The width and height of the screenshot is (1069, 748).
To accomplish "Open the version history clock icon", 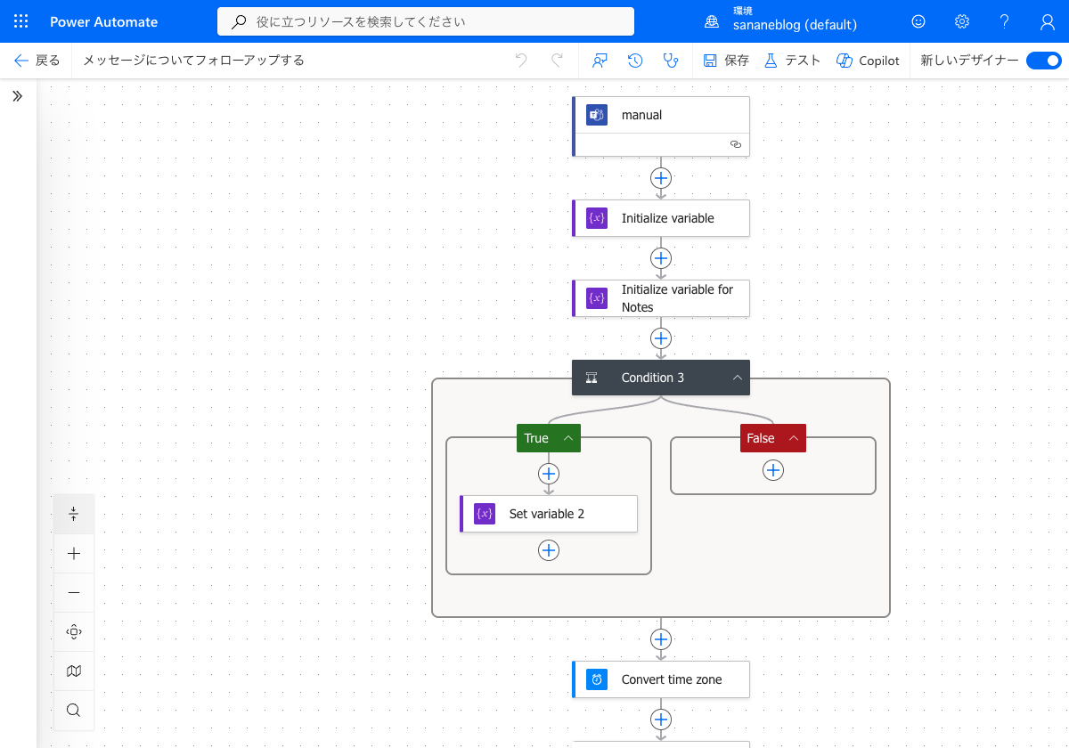I will coord(635,61).
